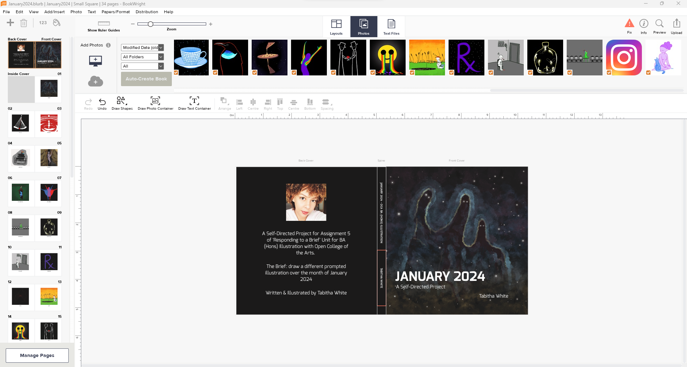Image resolution: width=687 pixels, height=367 pixels.
Task: Expand the All filter dropdown
Action: (x=161, y=66)
